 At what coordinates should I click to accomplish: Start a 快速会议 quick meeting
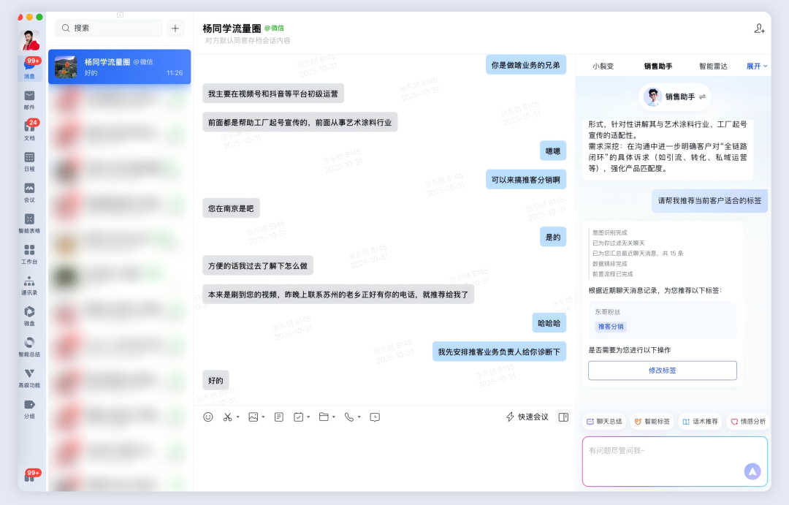coord(527,417)
